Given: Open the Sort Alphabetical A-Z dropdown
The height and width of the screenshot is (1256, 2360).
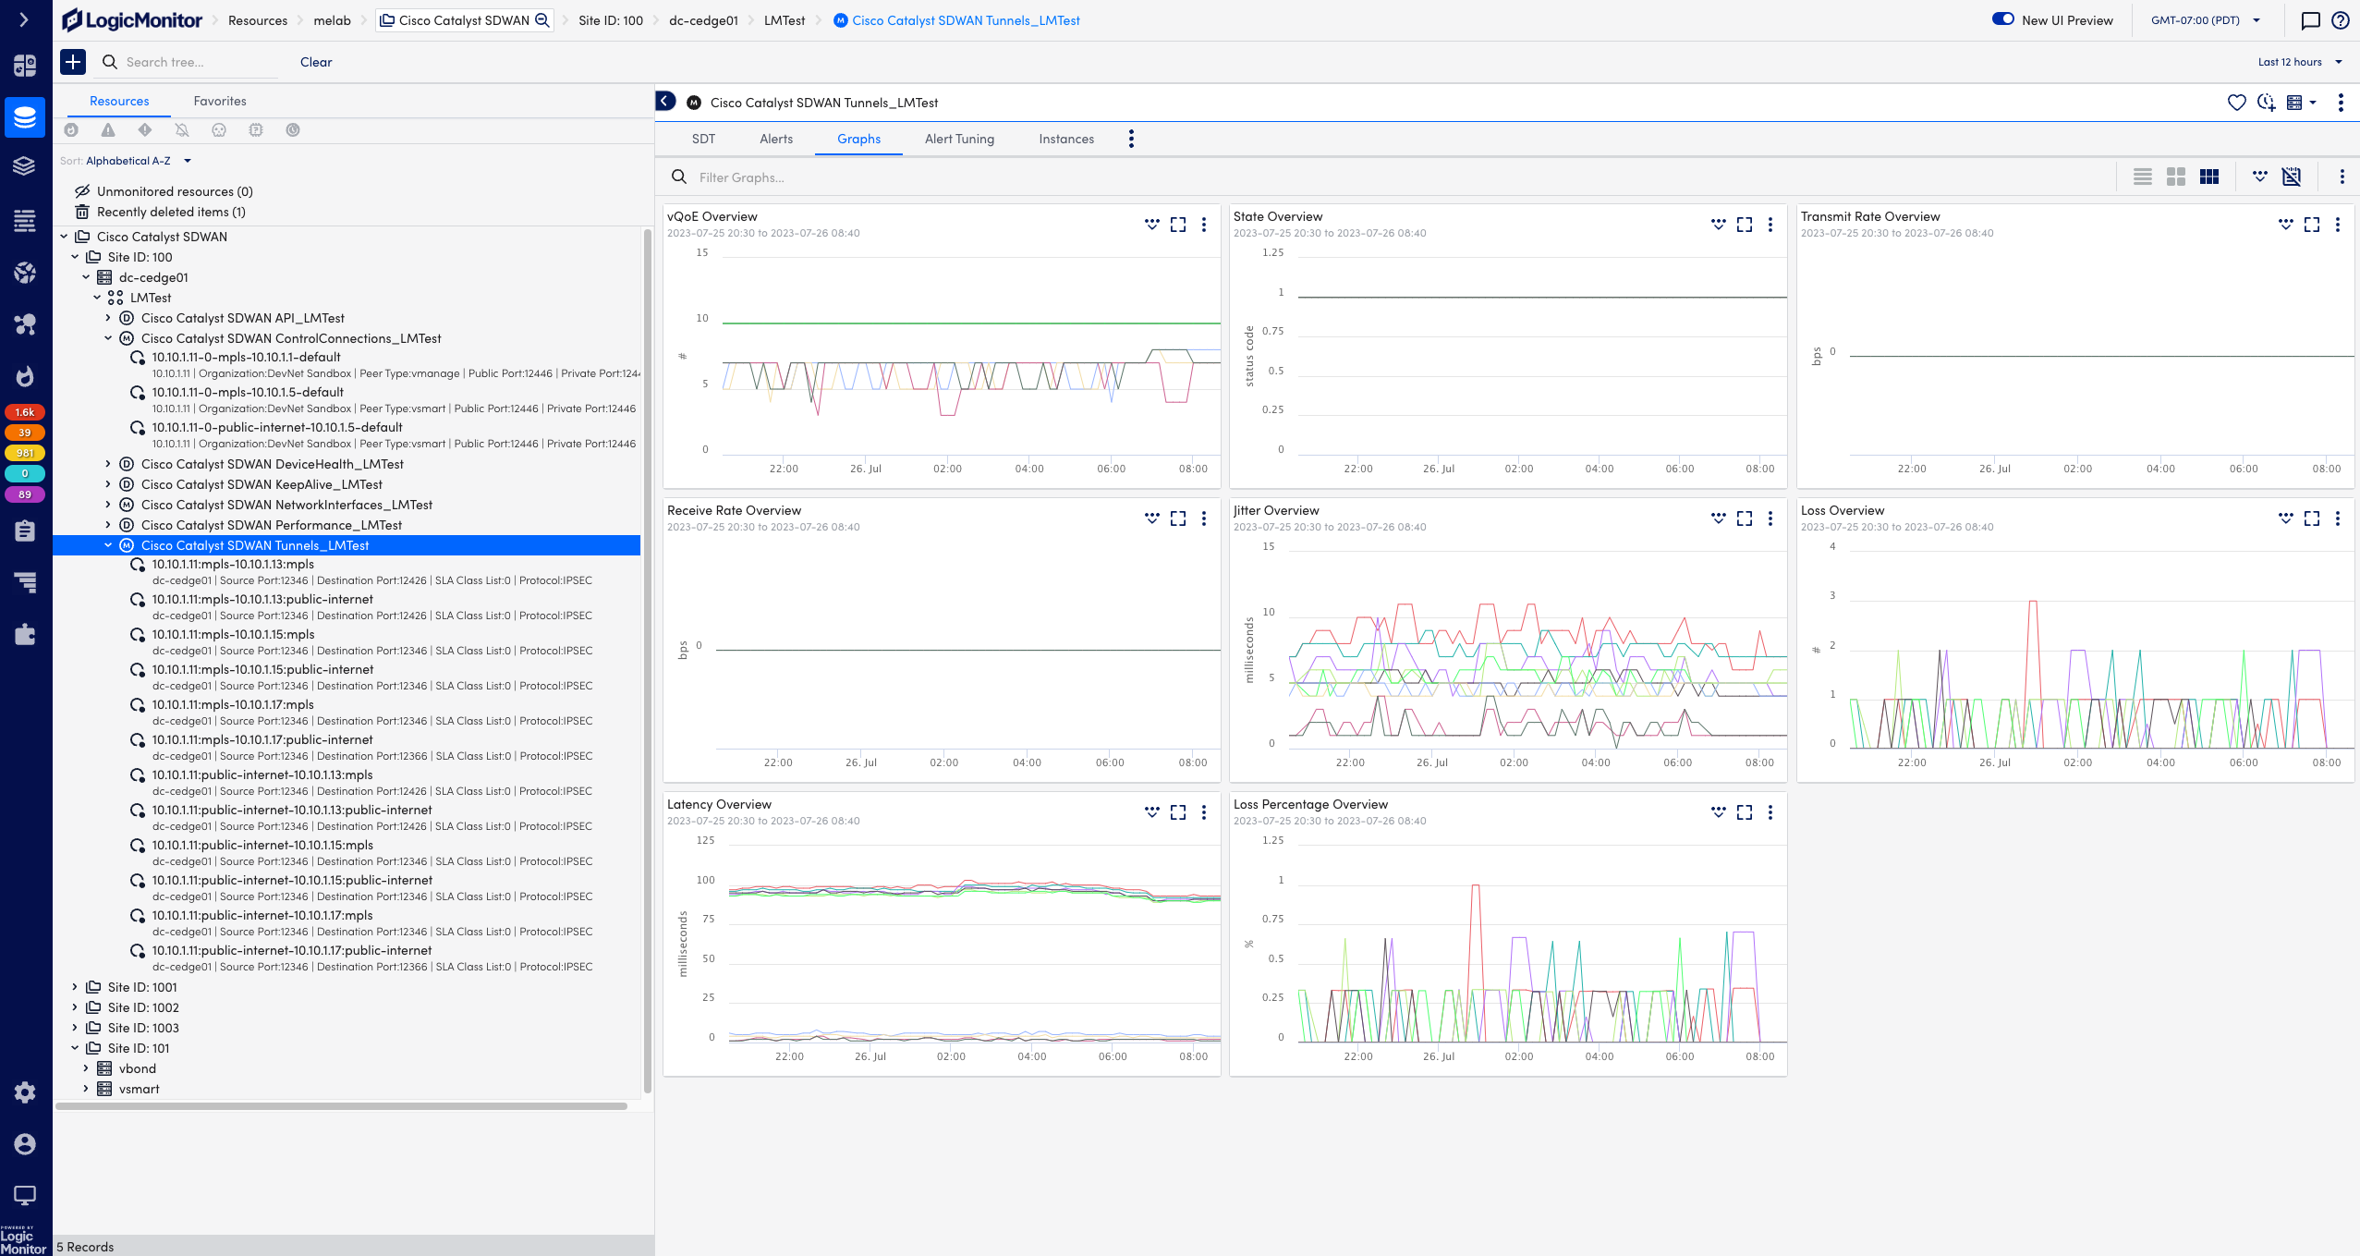Looking at the screenshot, I should [x=133, y=160].
